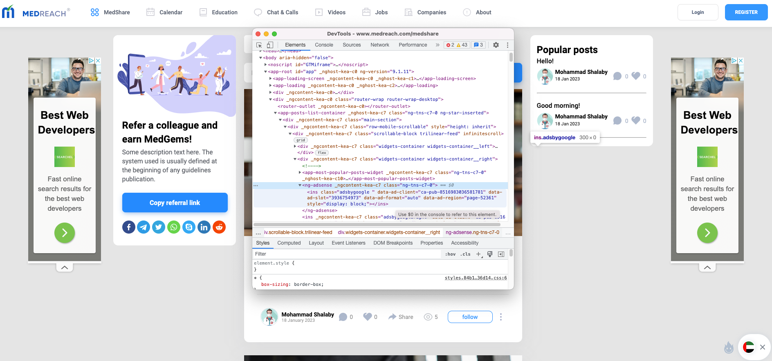Open DevTools settings gear
The width and height of the screenshot is (772, 361).
496,45
